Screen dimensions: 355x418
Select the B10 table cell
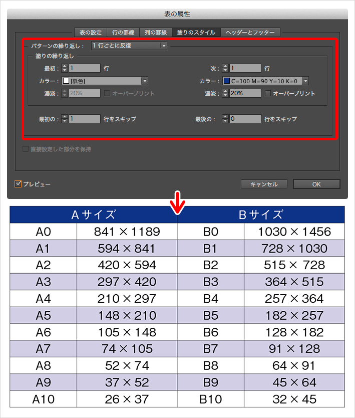(x=211, y=399)
